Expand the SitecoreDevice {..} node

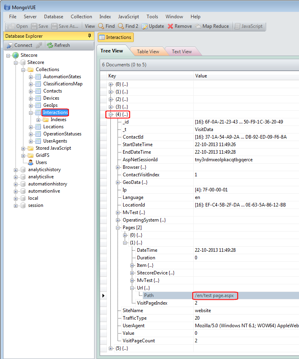pos(132,273)
